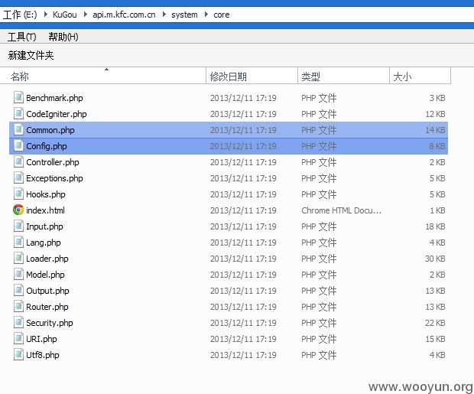Screen dimensions: 474x394
Task: Select the Chrome icon of index.html
Action: [18, 210]
